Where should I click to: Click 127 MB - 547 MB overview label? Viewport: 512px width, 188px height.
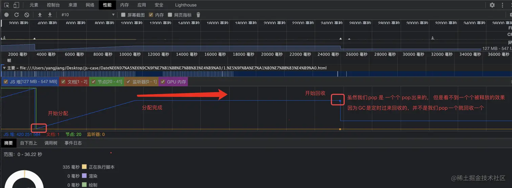click(x=496, y=49)
